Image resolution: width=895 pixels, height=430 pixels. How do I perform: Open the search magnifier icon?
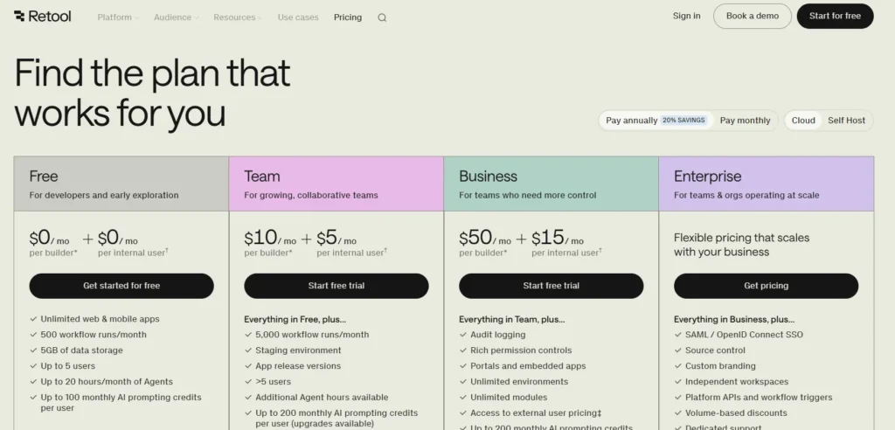[382, 17]
